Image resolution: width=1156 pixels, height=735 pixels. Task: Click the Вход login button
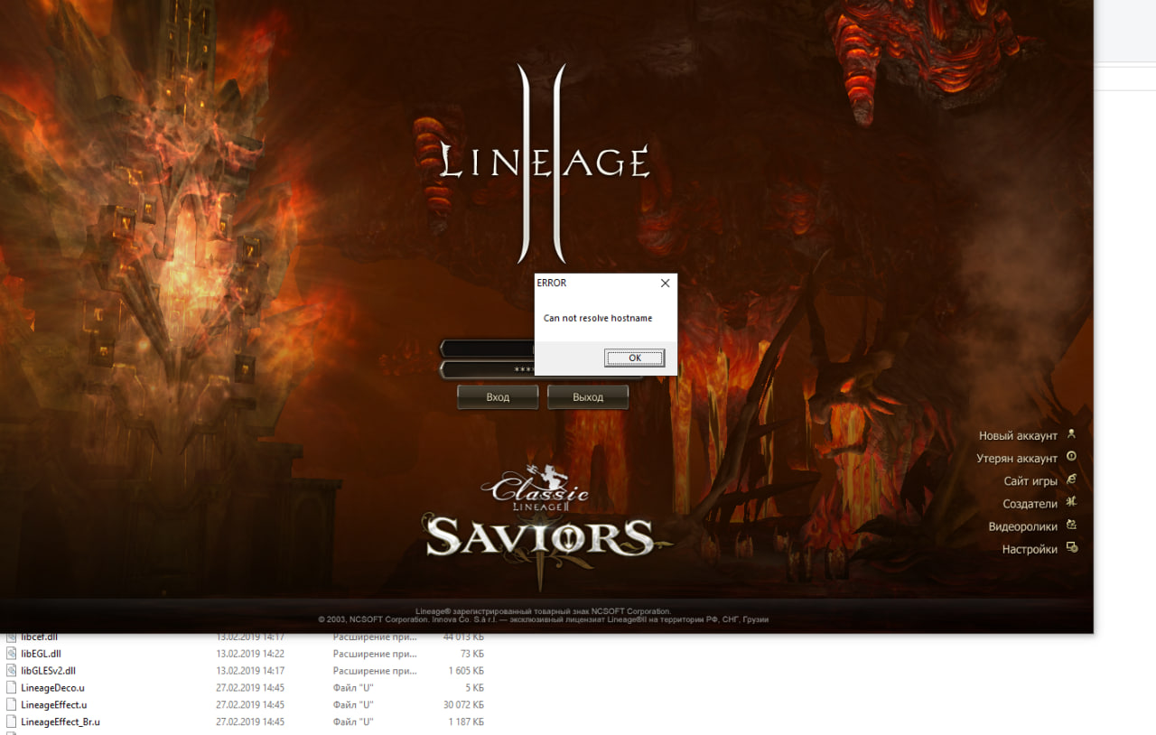[x=498, y=397]
